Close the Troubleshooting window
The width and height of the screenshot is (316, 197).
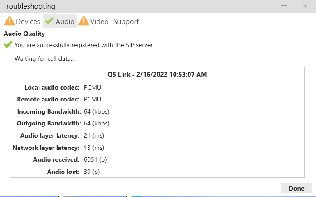coord(306,6)
